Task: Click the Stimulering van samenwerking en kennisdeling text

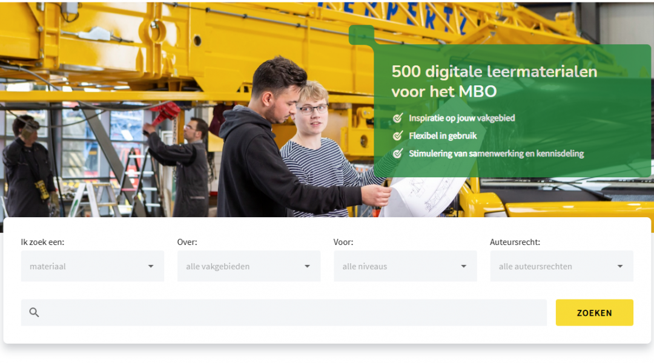Action: (x=496, y=154)
